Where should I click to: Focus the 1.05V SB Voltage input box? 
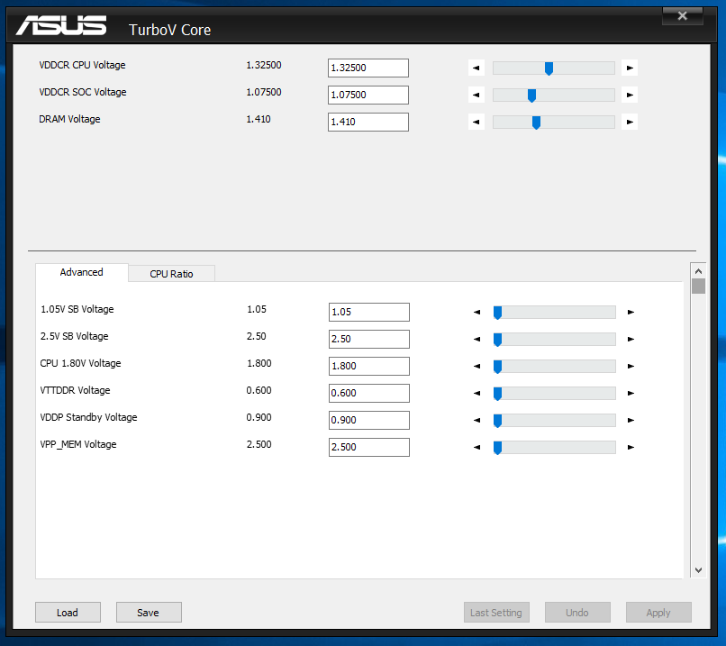click(369, 312)
